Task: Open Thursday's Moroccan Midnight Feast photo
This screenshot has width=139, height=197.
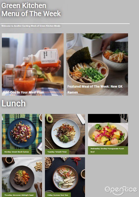Action: coord(22,177)
